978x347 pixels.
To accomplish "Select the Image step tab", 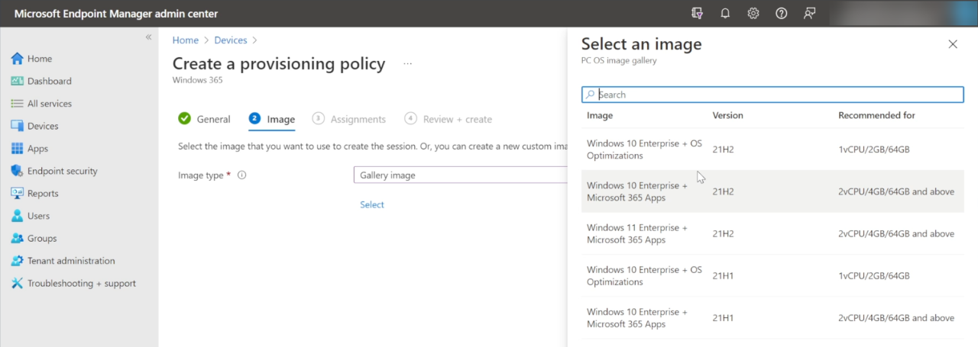I will pos(271,119).
